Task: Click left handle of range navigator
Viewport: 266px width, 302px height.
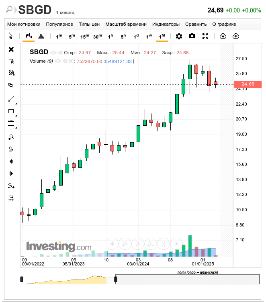Action: click(22, 279)
